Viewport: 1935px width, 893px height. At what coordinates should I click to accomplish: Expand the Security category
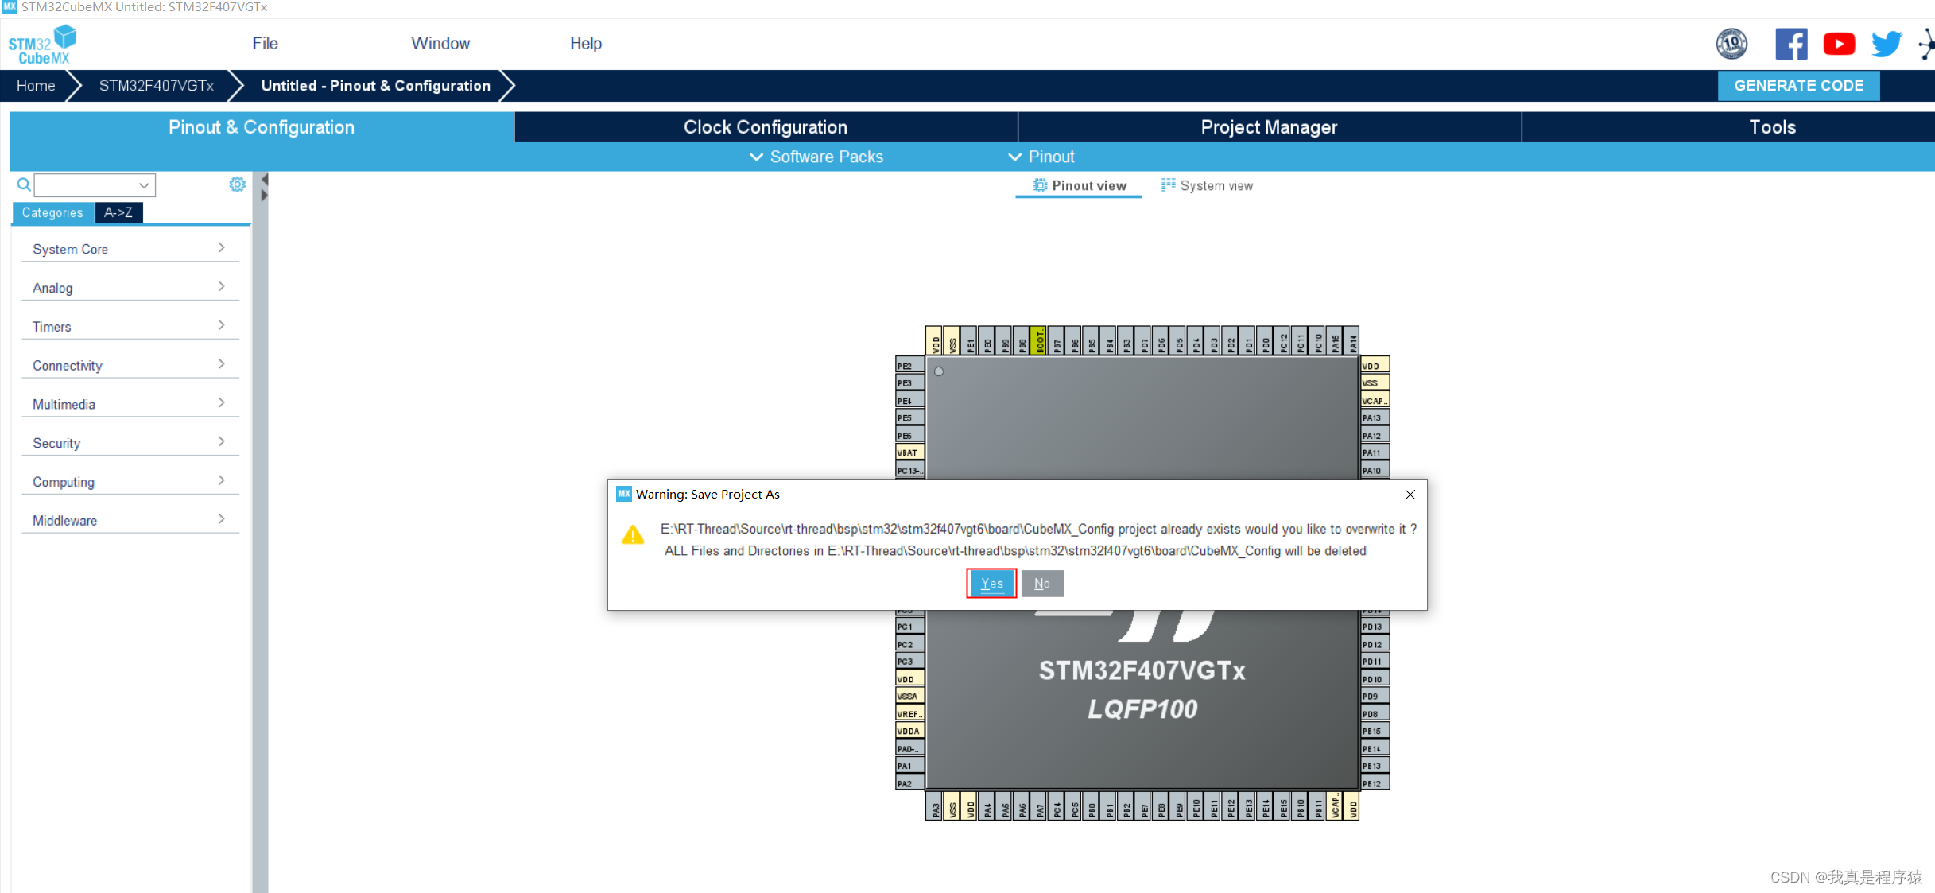(x=130, y=443)
